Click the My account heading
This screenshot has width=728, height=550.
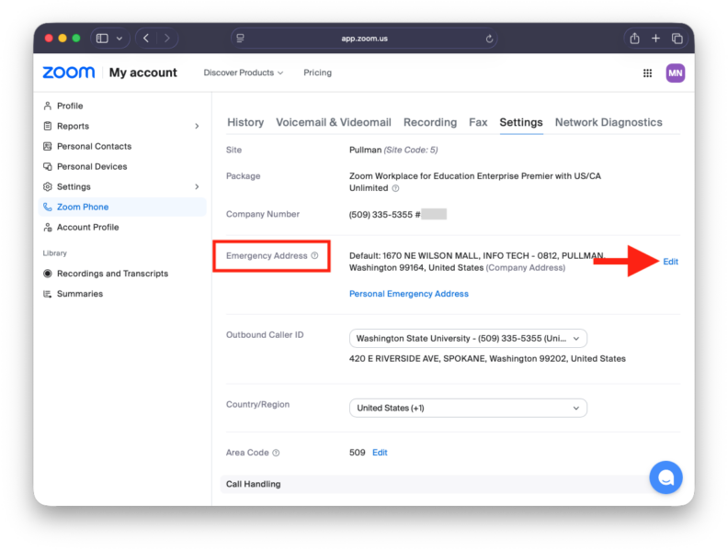143,73
